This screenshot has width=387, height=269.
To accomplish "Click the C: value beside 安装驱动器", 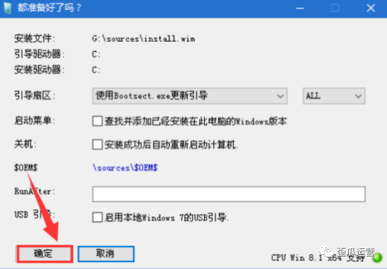I will tap(96, 70).
